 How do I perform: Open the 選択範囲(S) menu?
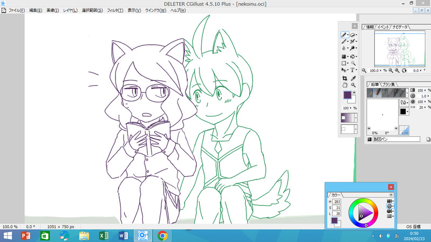92,10
